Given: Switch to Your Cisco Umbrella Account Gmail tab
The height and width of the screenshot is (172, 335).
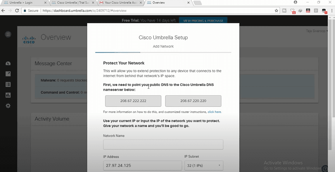Looking at the screenshot, I should 121,3.
